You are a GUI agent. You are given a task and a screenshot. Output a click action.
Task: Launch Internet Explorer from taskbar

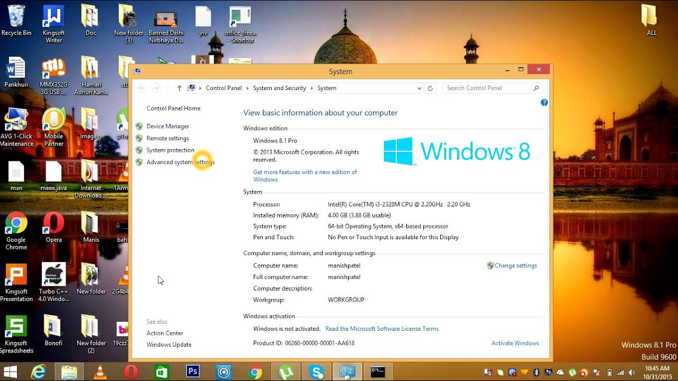coord(38,372)
